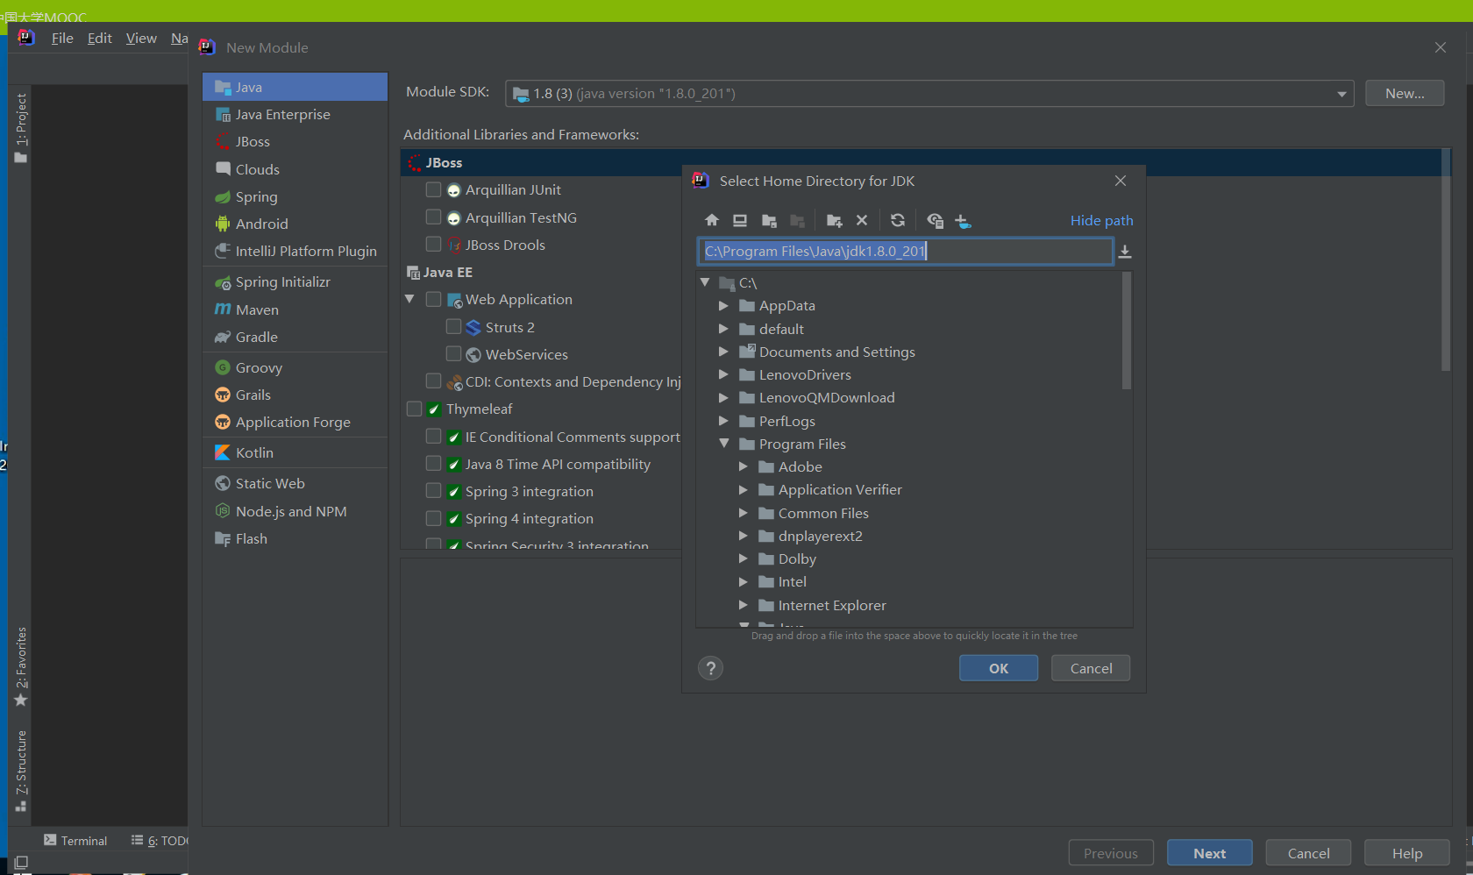
Task: Toggle Thymeleaf checkbox
Action: (x=415, y=409)
